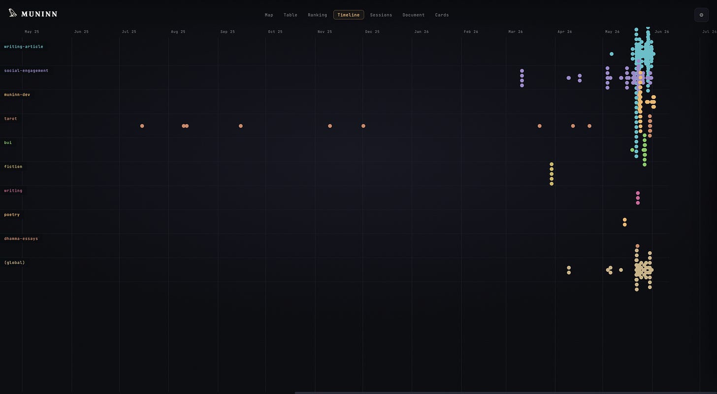Click the top dot of fiction column

[x=552, y=164]
